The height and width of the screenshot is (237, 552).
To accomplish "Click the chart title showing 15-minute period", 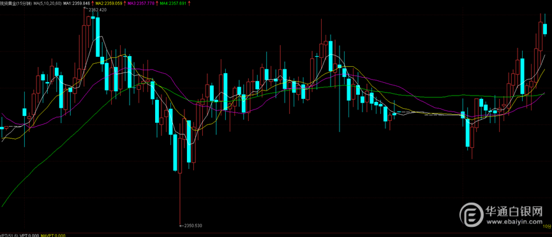I will click(x=16, y=3).
